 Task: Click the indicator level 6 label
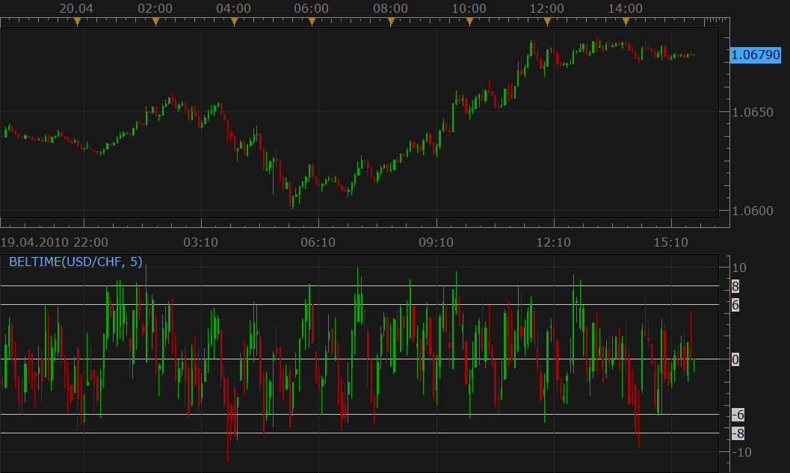[x=735, y=305]
